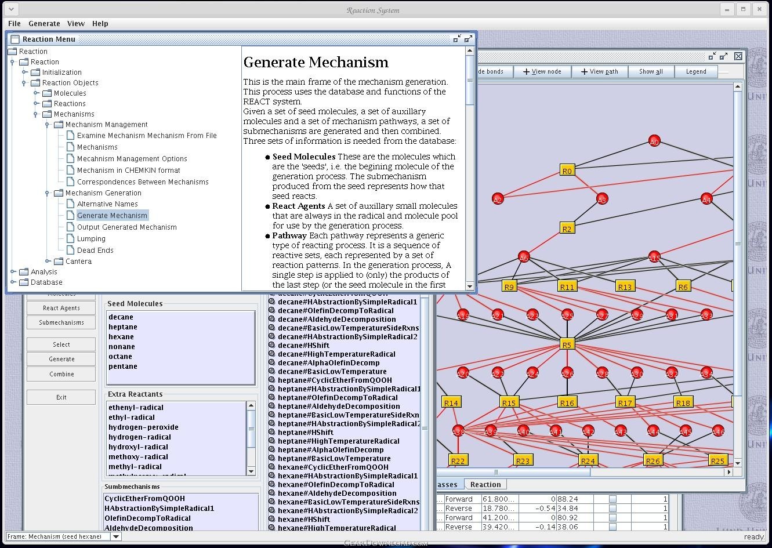This screenshot has height=548, width=772.
Task: Click the View node button
Action: point(542,71)
